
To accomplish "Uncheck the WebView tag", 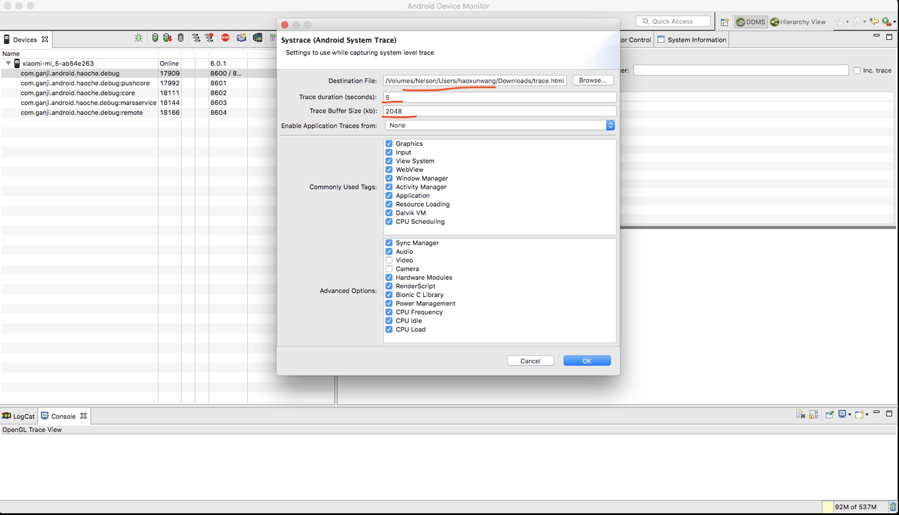I will (x=389, y=170).
